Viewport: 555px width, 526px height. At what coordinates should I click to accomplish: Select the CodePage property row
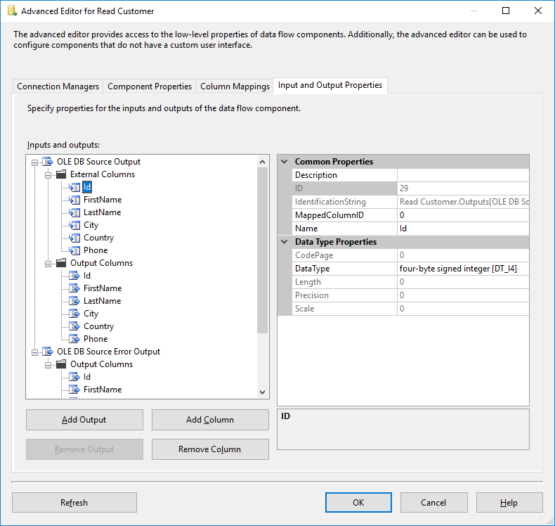tap(410, 255)
